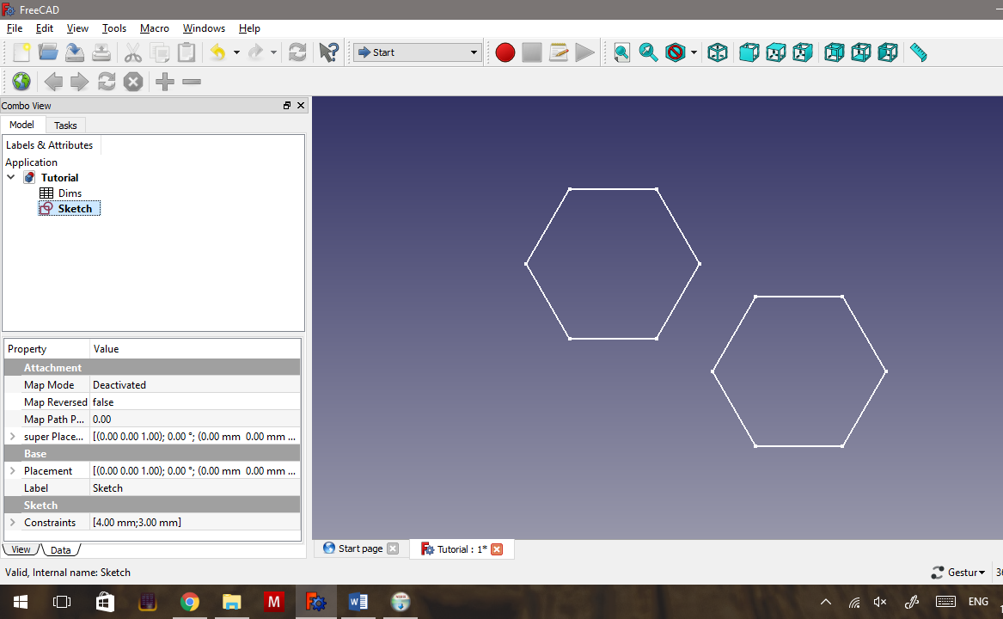The height and width of the screenshot is (619, 1003).
Task: Open the workbench selector showing Start
Action: coord(417,52)
